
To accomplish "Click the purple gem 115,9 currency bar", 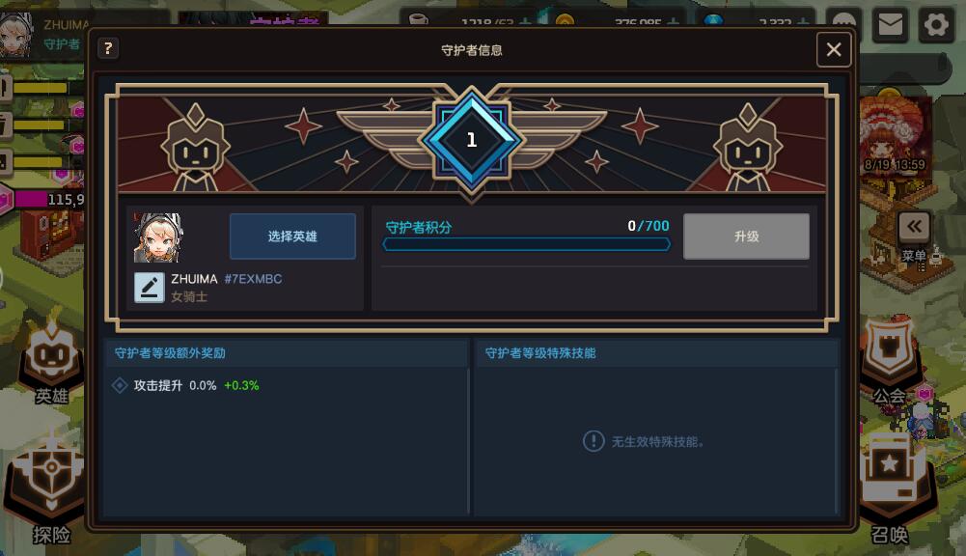I will [43, 199].
